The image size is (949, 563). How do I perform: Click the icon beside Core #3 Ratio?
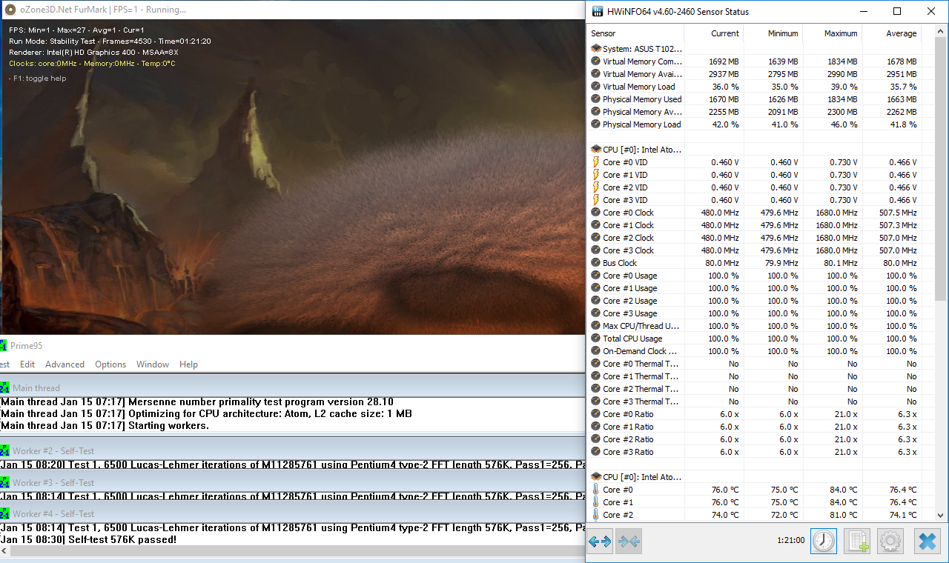[x=596, y=452]
